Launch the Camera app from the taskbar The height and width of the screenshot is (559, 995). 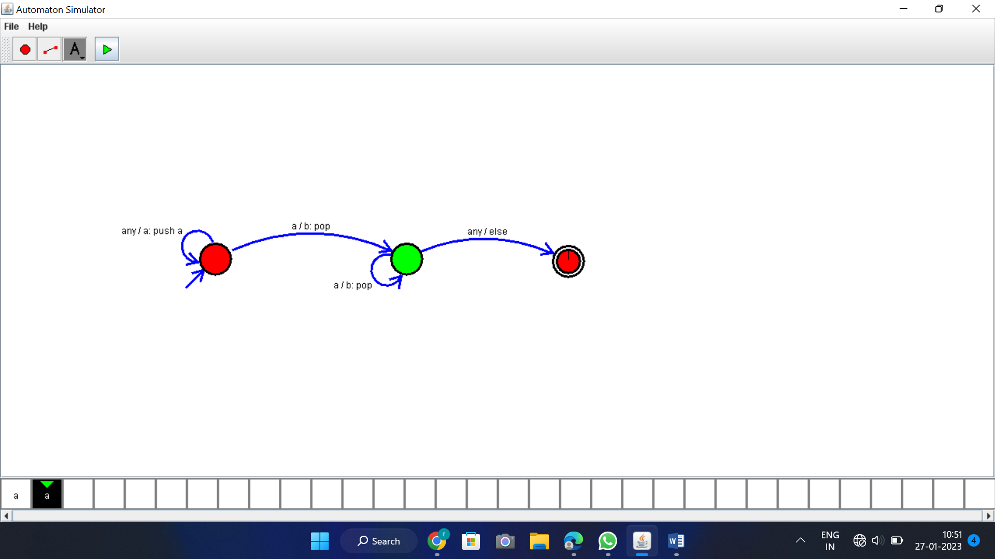coord(505,541)
